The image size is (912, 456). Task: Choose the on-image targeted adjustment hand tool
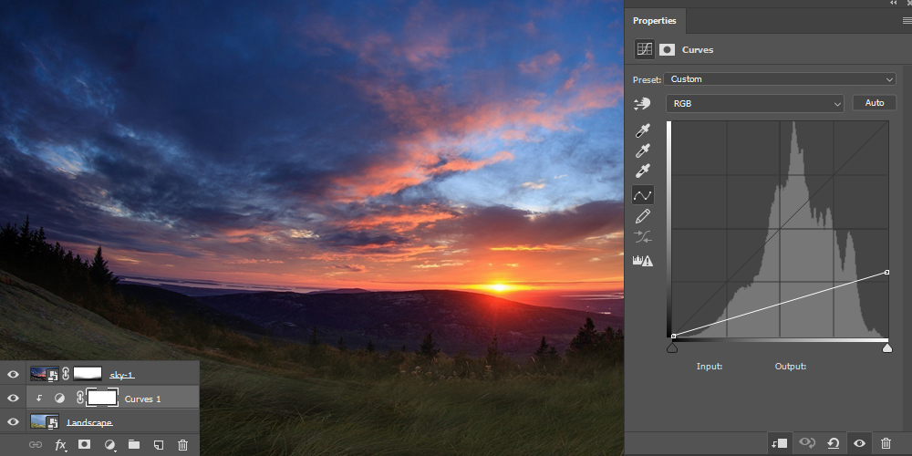point(642,104)
